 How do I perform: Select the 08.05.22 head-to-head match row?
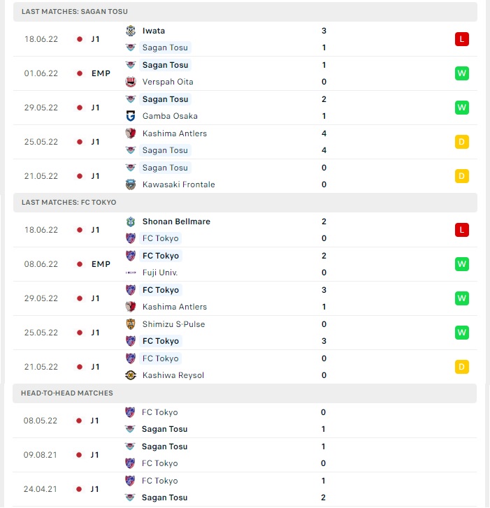click(x=245, y=421)
